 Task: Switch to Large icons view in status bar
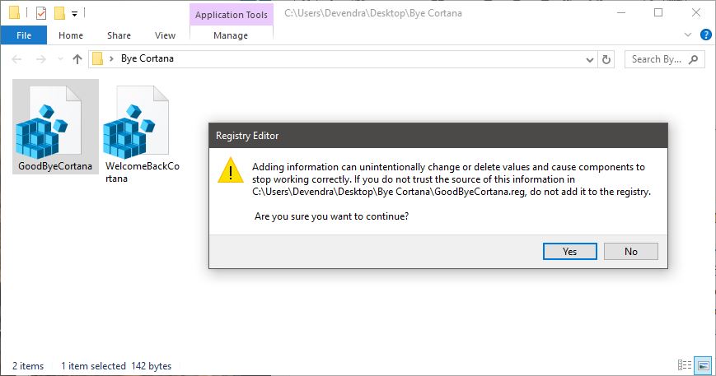pos(704,365)
